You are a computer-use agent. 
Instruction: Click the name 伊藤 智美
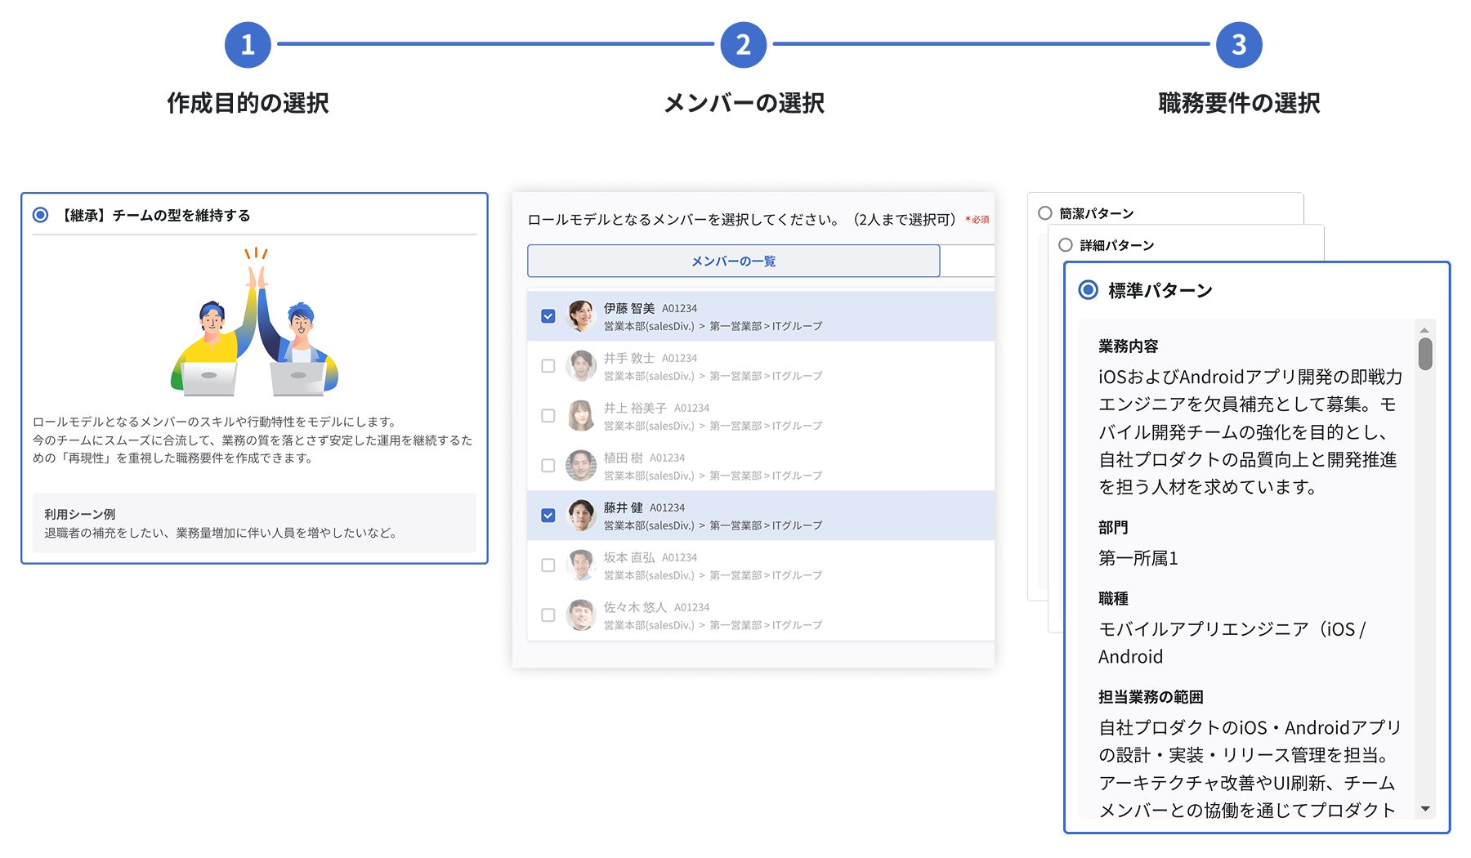[x=629, y=308]
